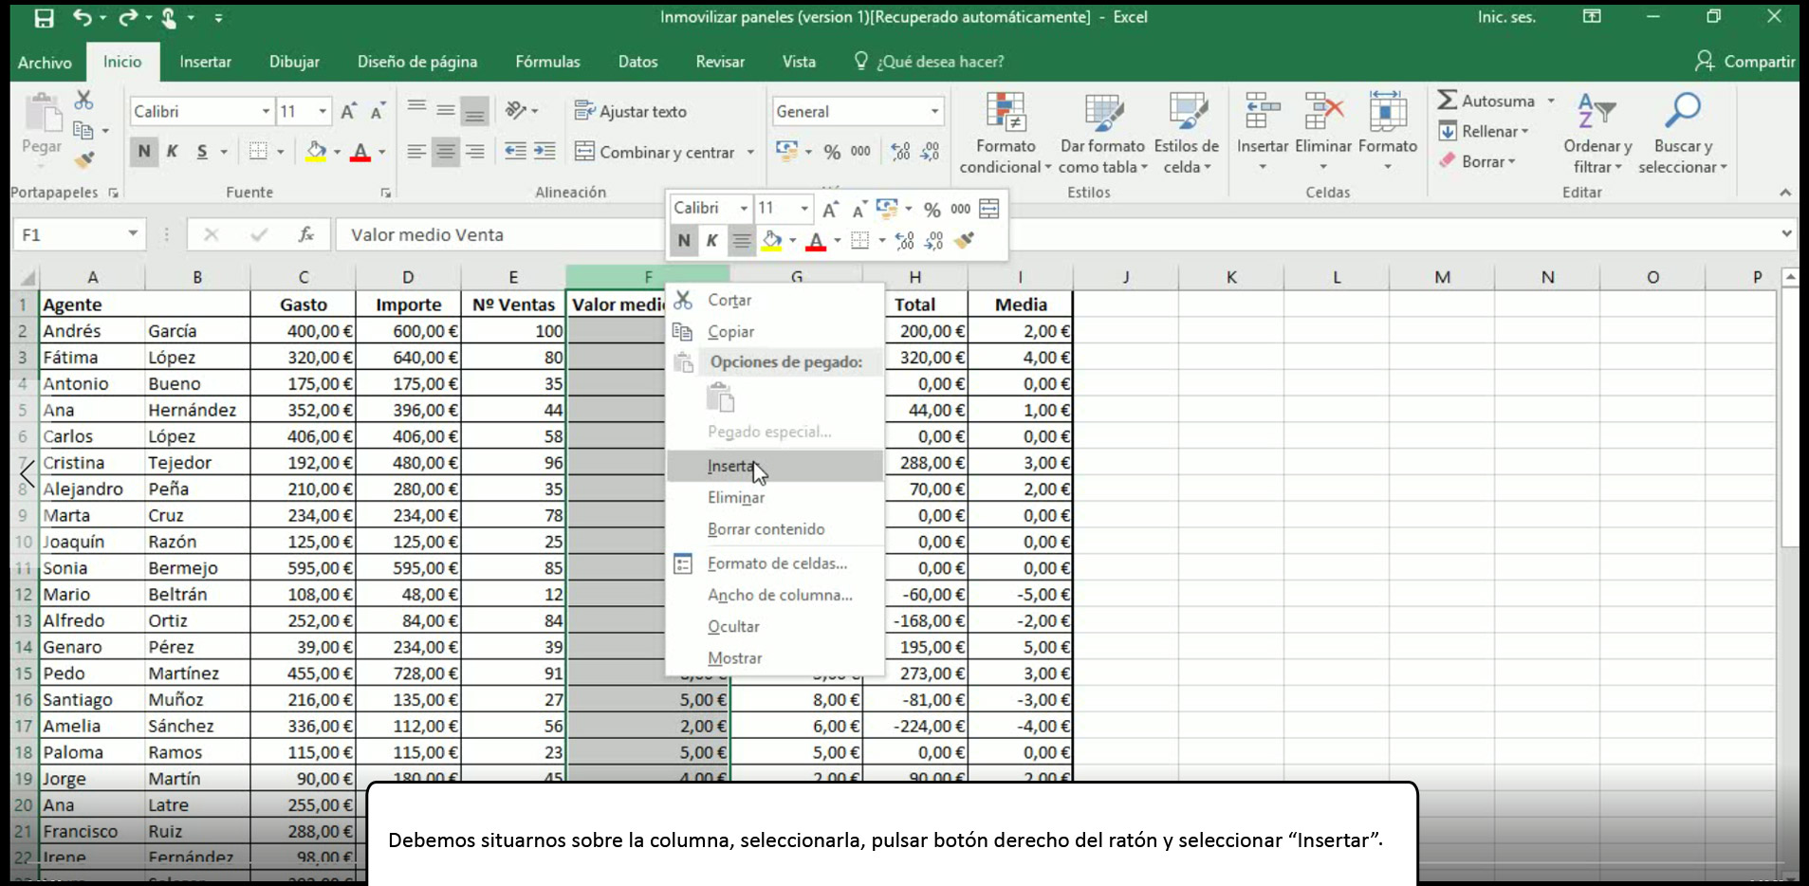
Task: Click the Pegar clipboard icon
Action: coord(43,113)
